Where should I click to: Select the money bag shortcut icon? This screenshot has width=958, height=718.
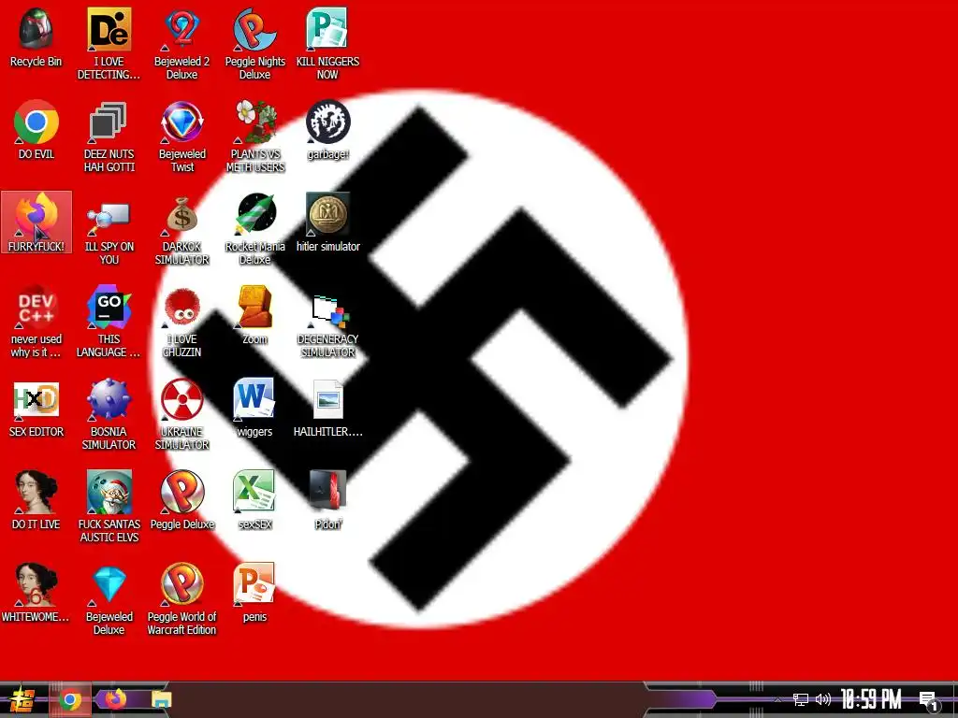point(182,214)
